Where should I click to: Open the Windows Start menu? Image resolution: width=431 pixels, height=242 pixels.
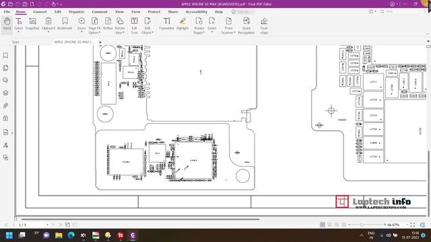click(9, 235)
